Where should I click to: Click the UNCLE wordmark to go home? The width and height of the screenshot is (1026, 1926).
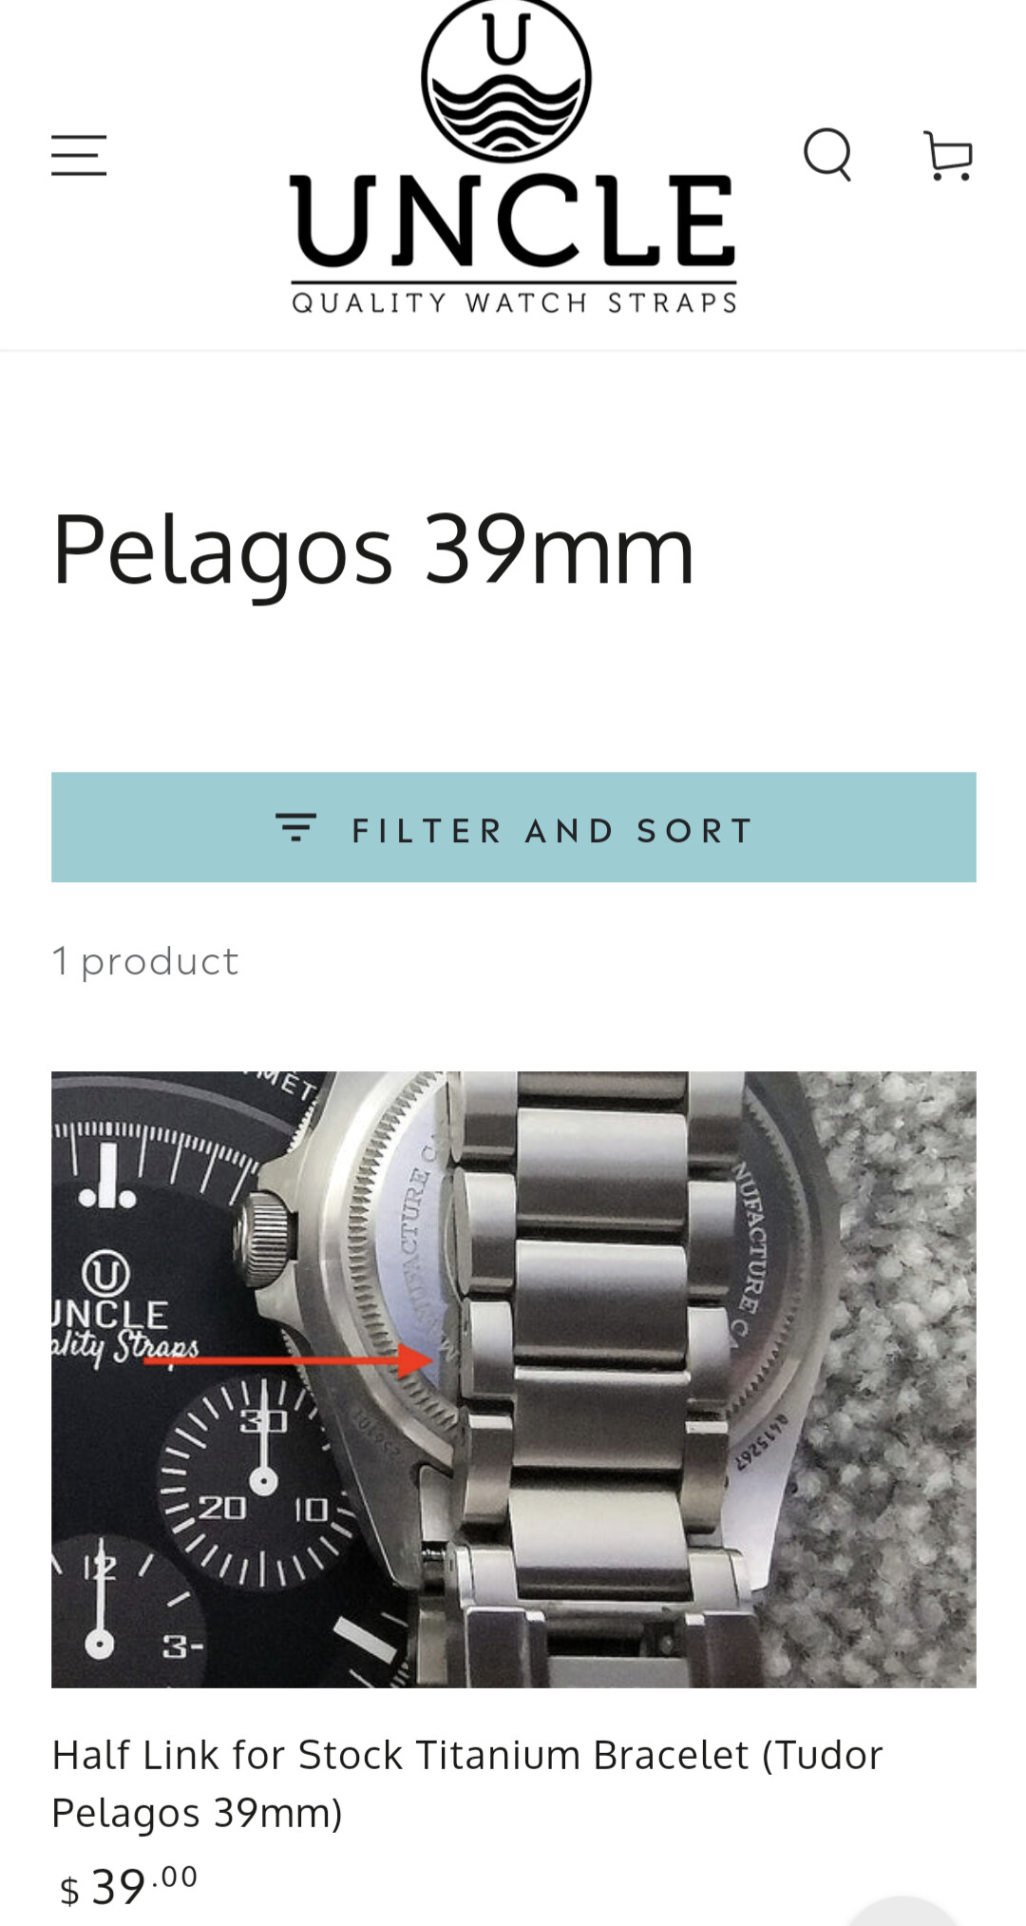point(513,221)
